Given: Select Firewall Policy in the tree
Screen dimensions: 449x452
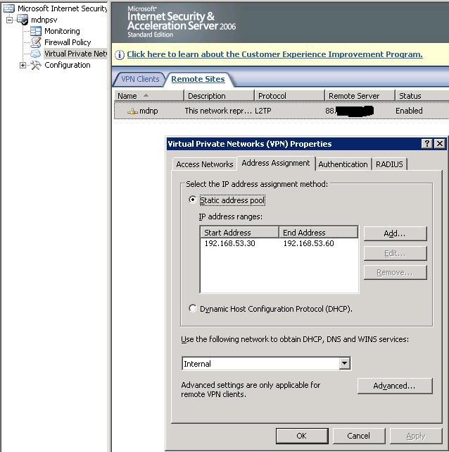Looking at the screenshot, I should (68, 42).
